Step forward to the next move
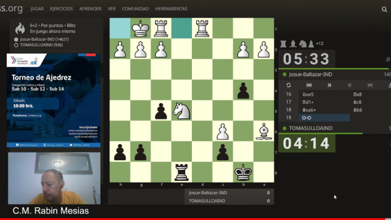The image size is (391, 220). pyautogui.click(x=349, y=85)
